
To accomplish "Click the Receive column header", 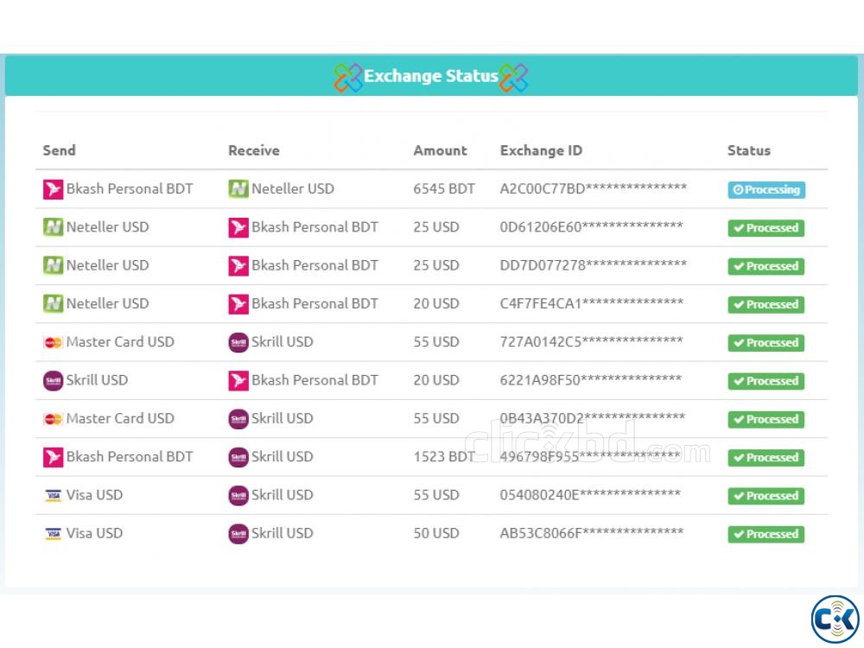I will tap(254, 150).
